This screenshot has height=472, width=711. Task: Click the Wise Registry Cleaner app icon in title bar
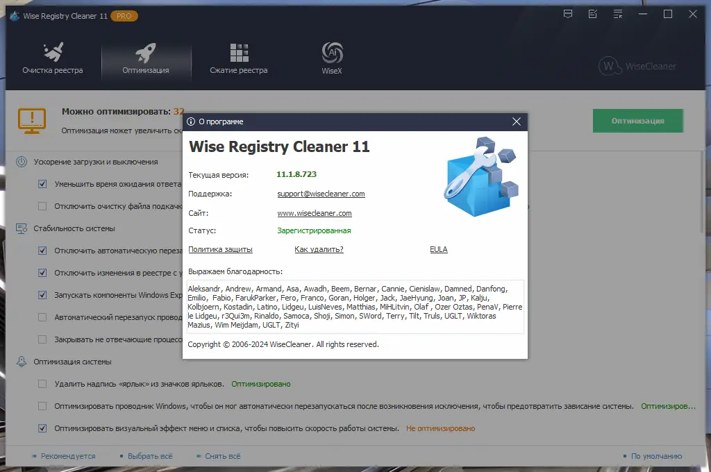(15, 16)
